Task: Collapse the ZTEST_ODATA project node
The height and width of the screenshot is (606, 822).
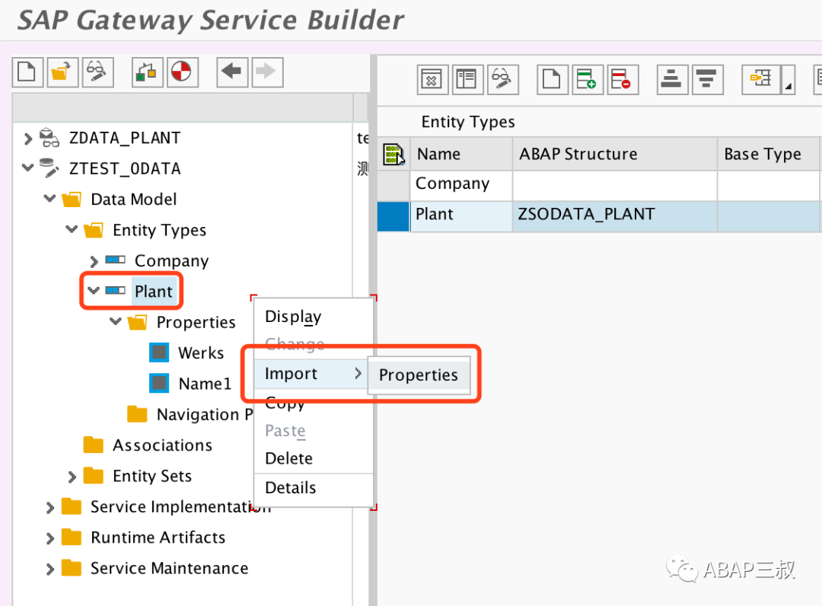Action: click(x=28, y=167)
